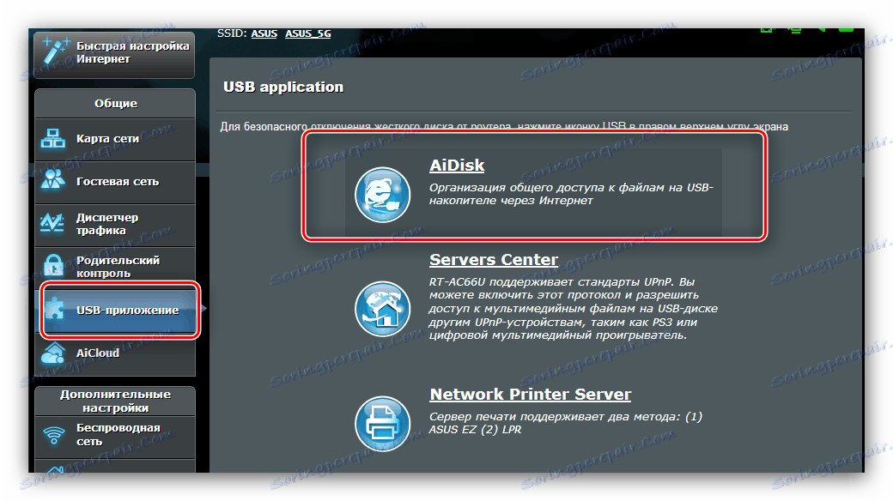Click the Network Printer Server printer icon
This screenshot has height=501, width=893.
point(383,424)
